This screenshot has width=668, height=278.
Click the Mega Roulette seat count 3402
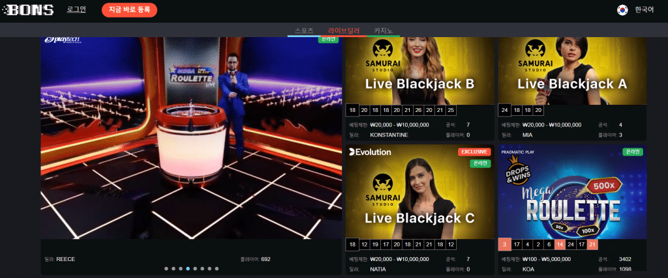pyautogui.click(x=626, y=259)
